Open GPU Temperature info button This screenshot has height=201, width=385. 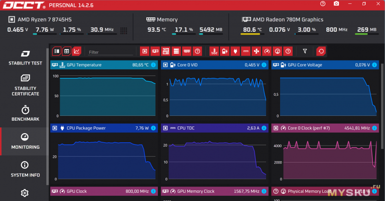[x=153, y=65]
